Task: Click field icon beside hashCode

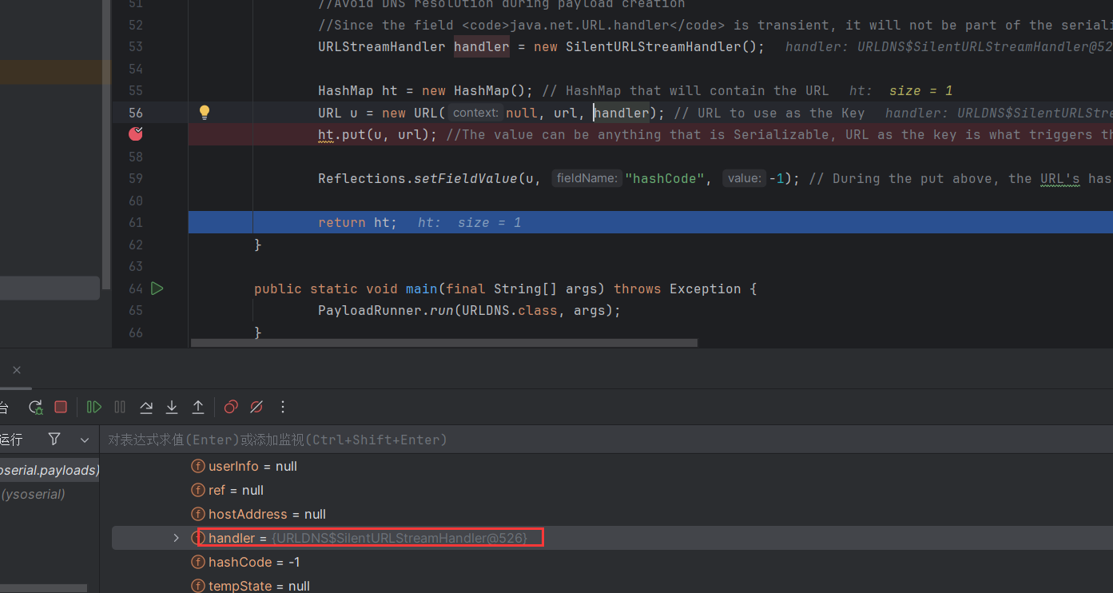Action: pyautogui.click(x=198, y=562)
